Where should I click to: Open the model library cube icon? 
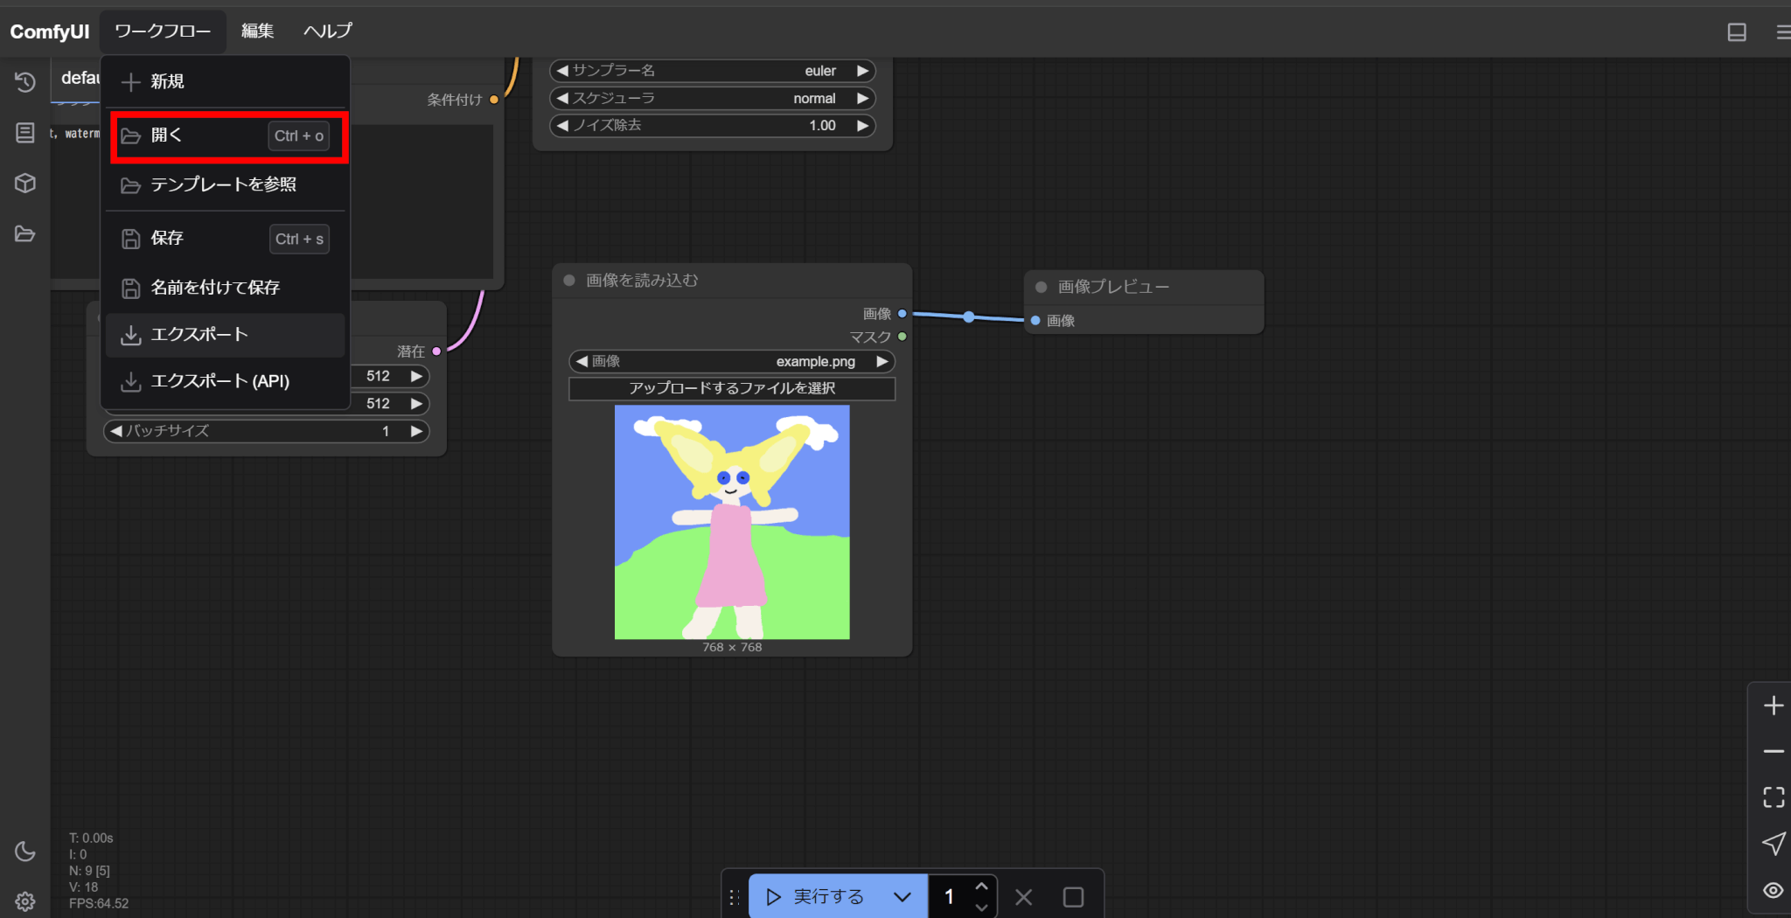[24, 183]
